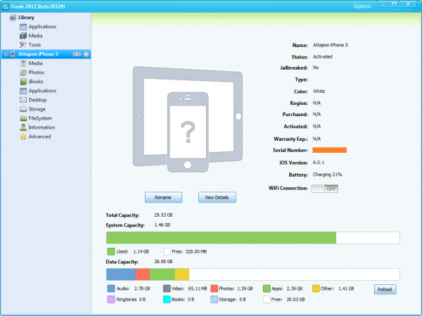Select the Desktop sidebar item
Screen dimensions: 422x316
[37, 100]
